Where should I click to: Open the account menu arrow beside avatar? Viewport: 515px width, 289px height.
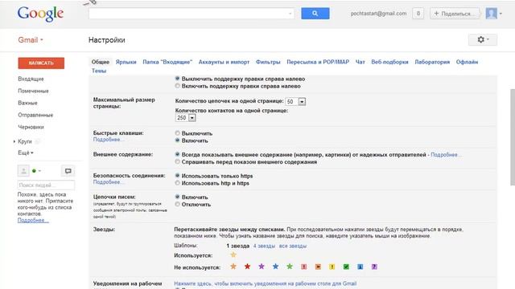coord(501,14)
